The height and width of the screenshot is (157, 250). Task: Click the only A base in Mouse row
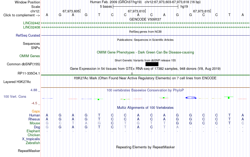[x=86, y=123]
